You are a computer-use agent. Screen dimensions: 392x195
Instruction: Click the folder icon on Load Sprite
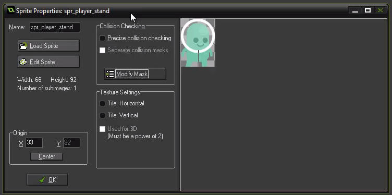point(23,46)
